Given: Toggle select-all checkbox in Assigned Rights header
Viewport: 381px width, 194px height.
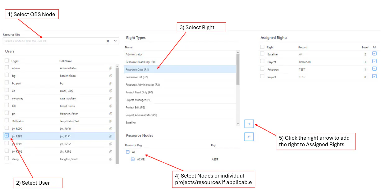Looking at the screenshot, I should click(x=262, y=47).
